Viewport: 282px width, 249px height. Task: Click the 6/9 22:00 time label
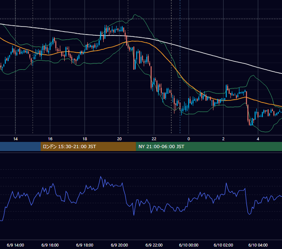coord(154,245)
